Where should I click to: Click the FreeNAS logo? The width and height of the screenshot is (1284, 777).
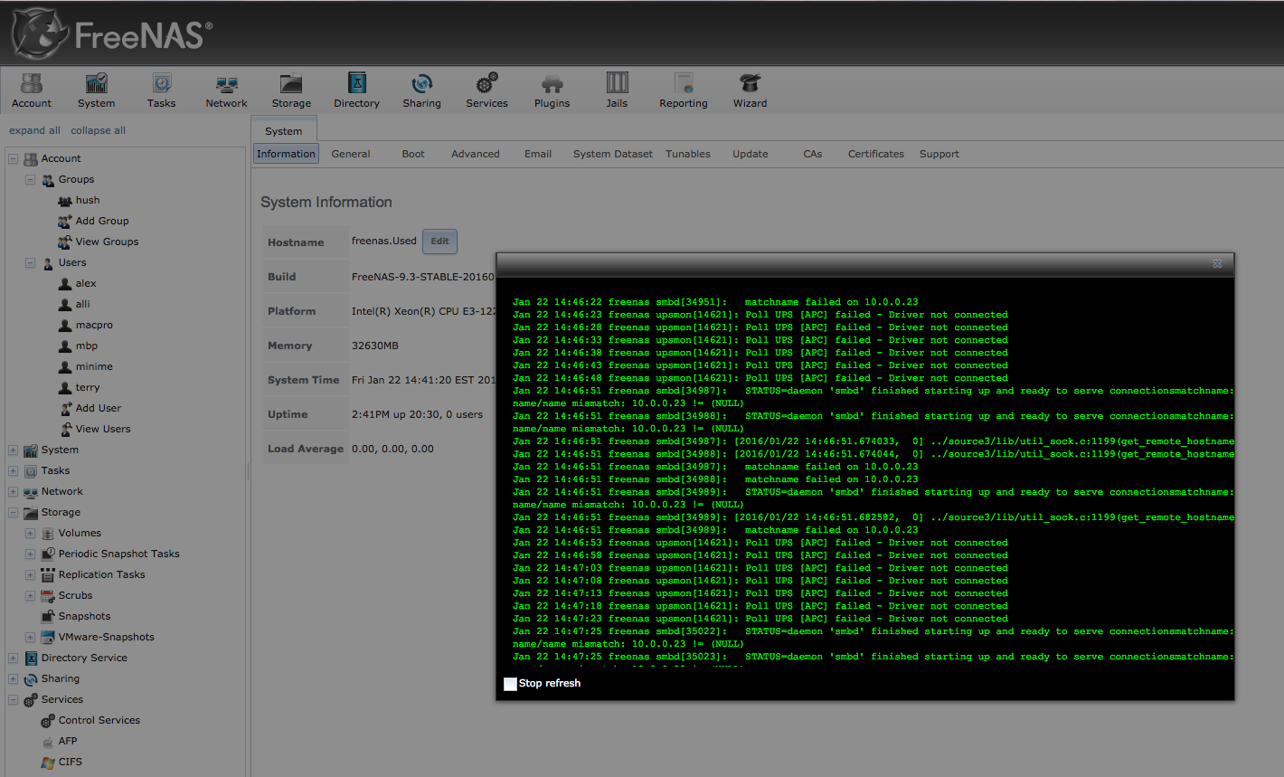coord(112,33)
